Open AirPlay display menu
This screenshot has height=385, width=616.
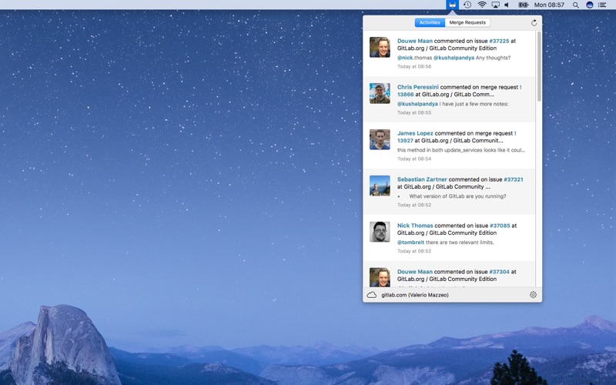click(x=495, y=5)
